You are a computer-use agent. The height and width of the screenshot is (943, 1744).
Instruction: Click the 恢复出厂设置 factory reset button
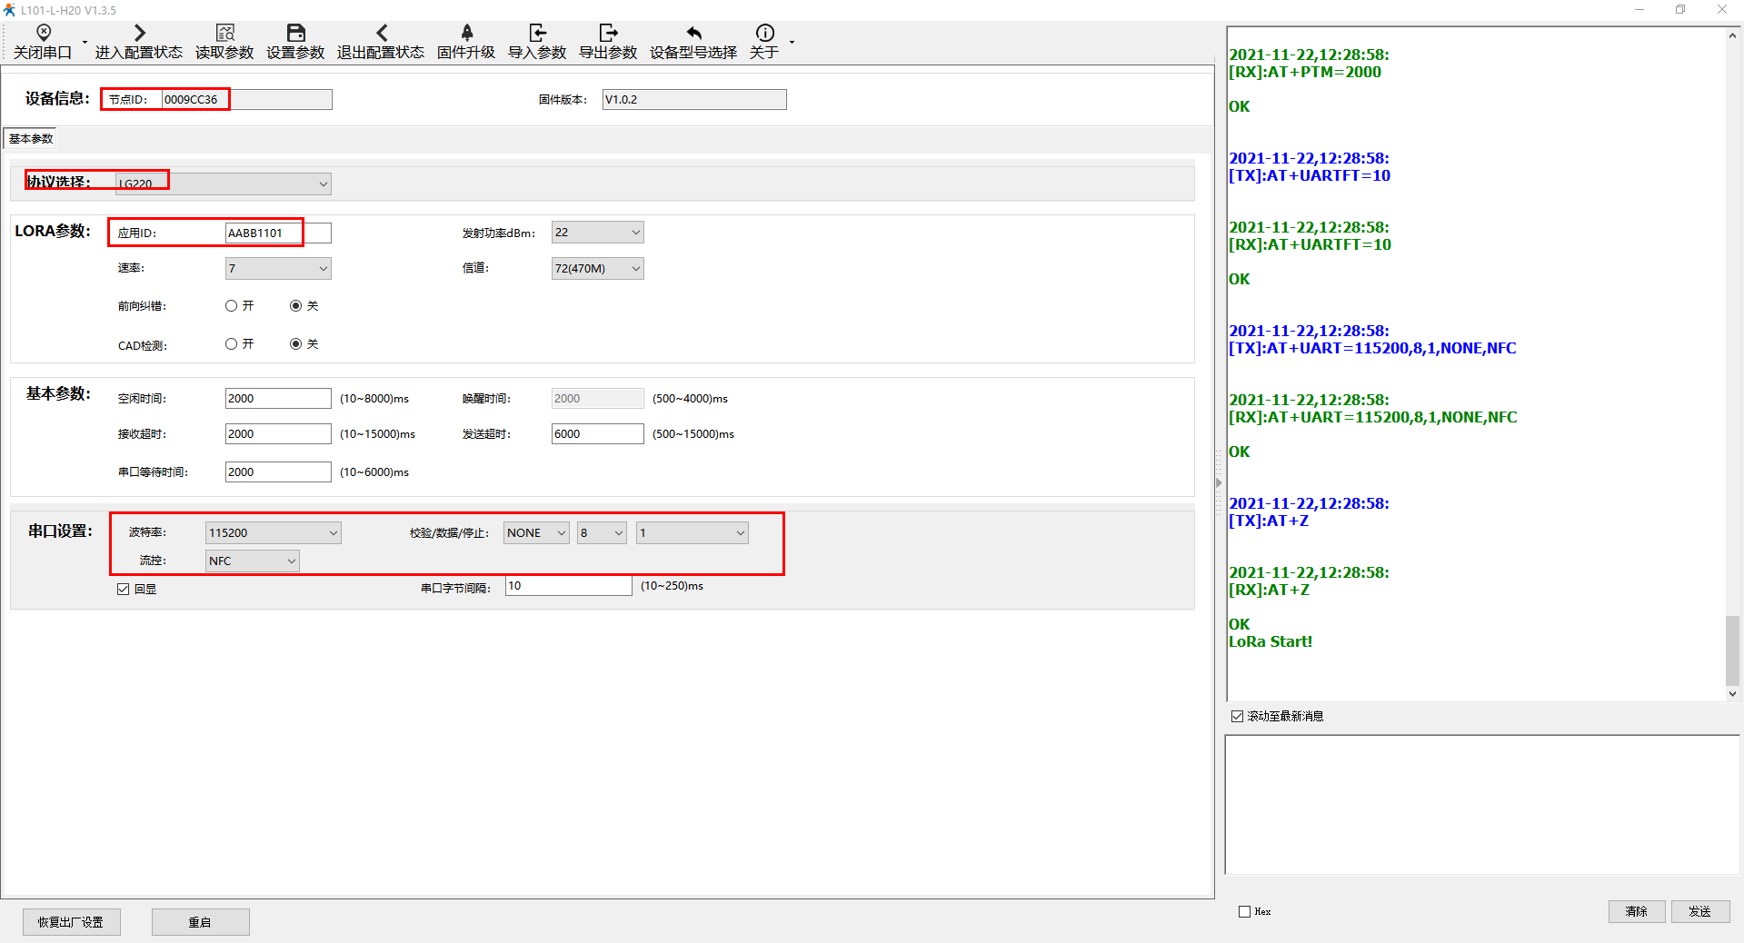click(71, 922)
